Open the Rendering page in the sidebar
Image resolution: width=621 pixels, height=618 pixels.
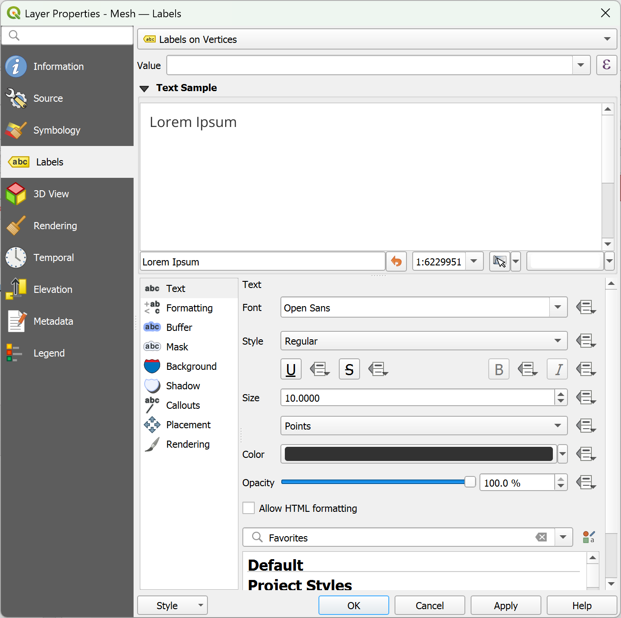67,226
